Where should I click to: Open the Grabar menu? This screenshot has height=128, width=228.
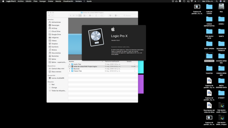point(51,1)
